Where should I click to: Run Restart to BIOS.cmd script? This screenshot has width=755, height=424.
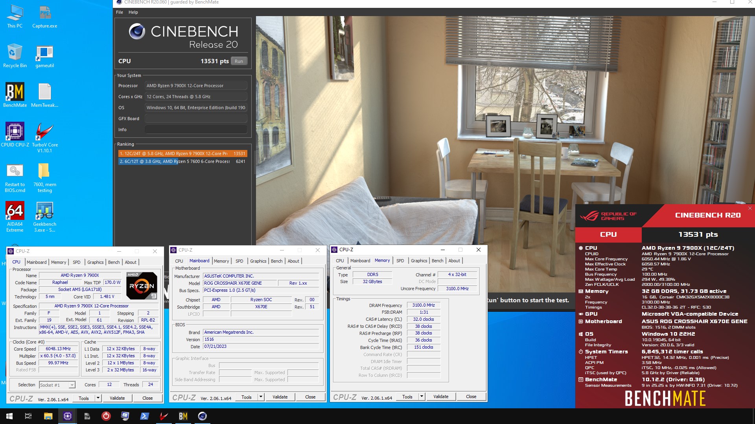coord(15,178)
